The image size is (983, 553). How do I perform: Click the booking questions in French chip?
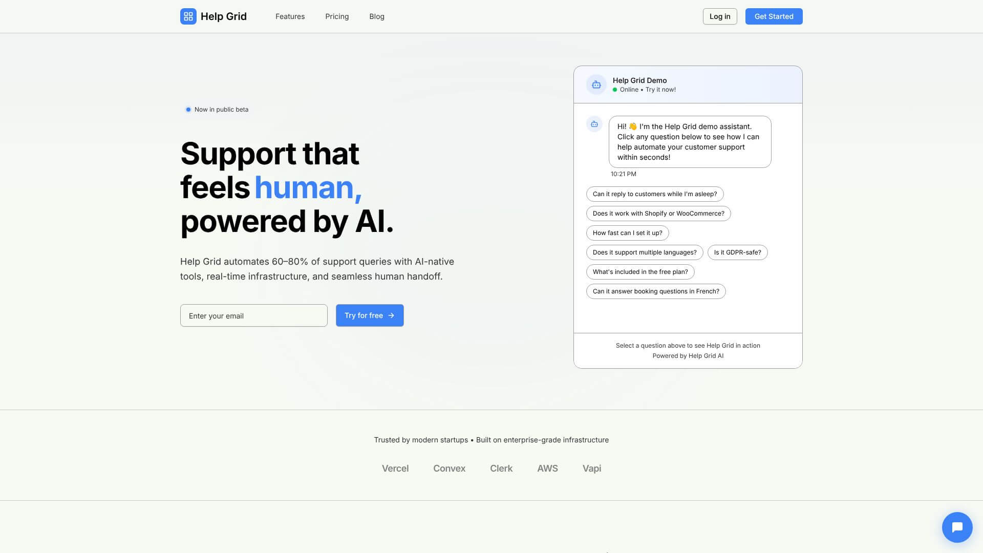656,291
